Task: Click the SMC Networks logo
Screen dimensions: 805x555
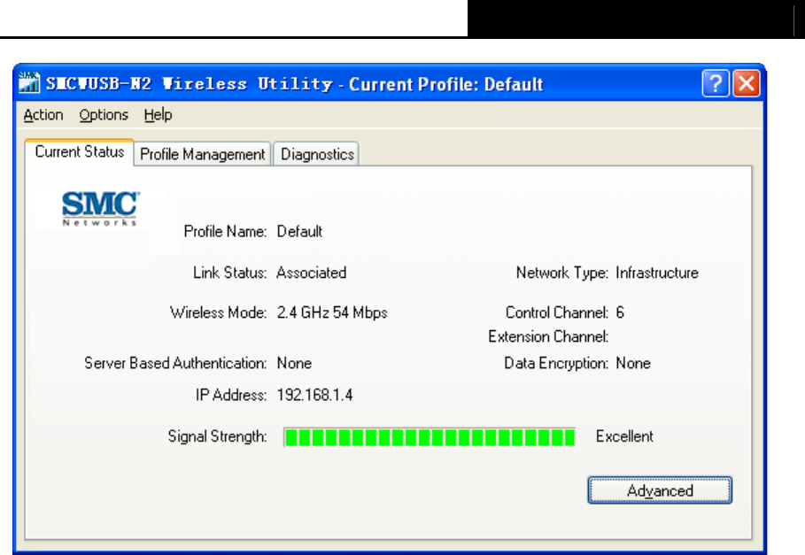Action: pyautogui.click(x=100, y=208)
